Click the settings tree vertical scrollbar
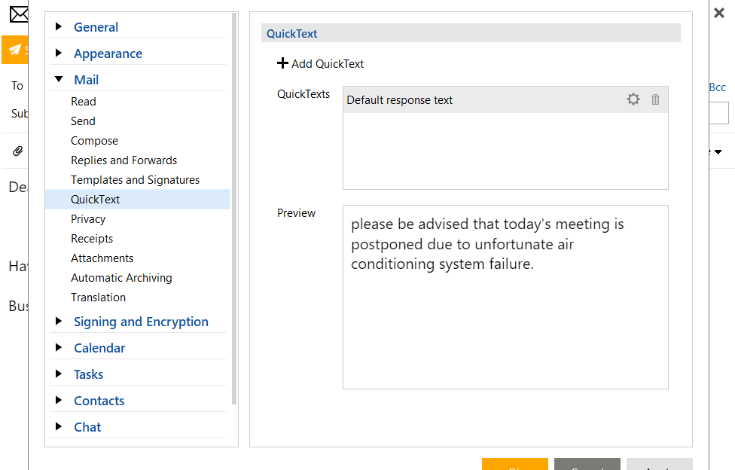 point(234,211)
